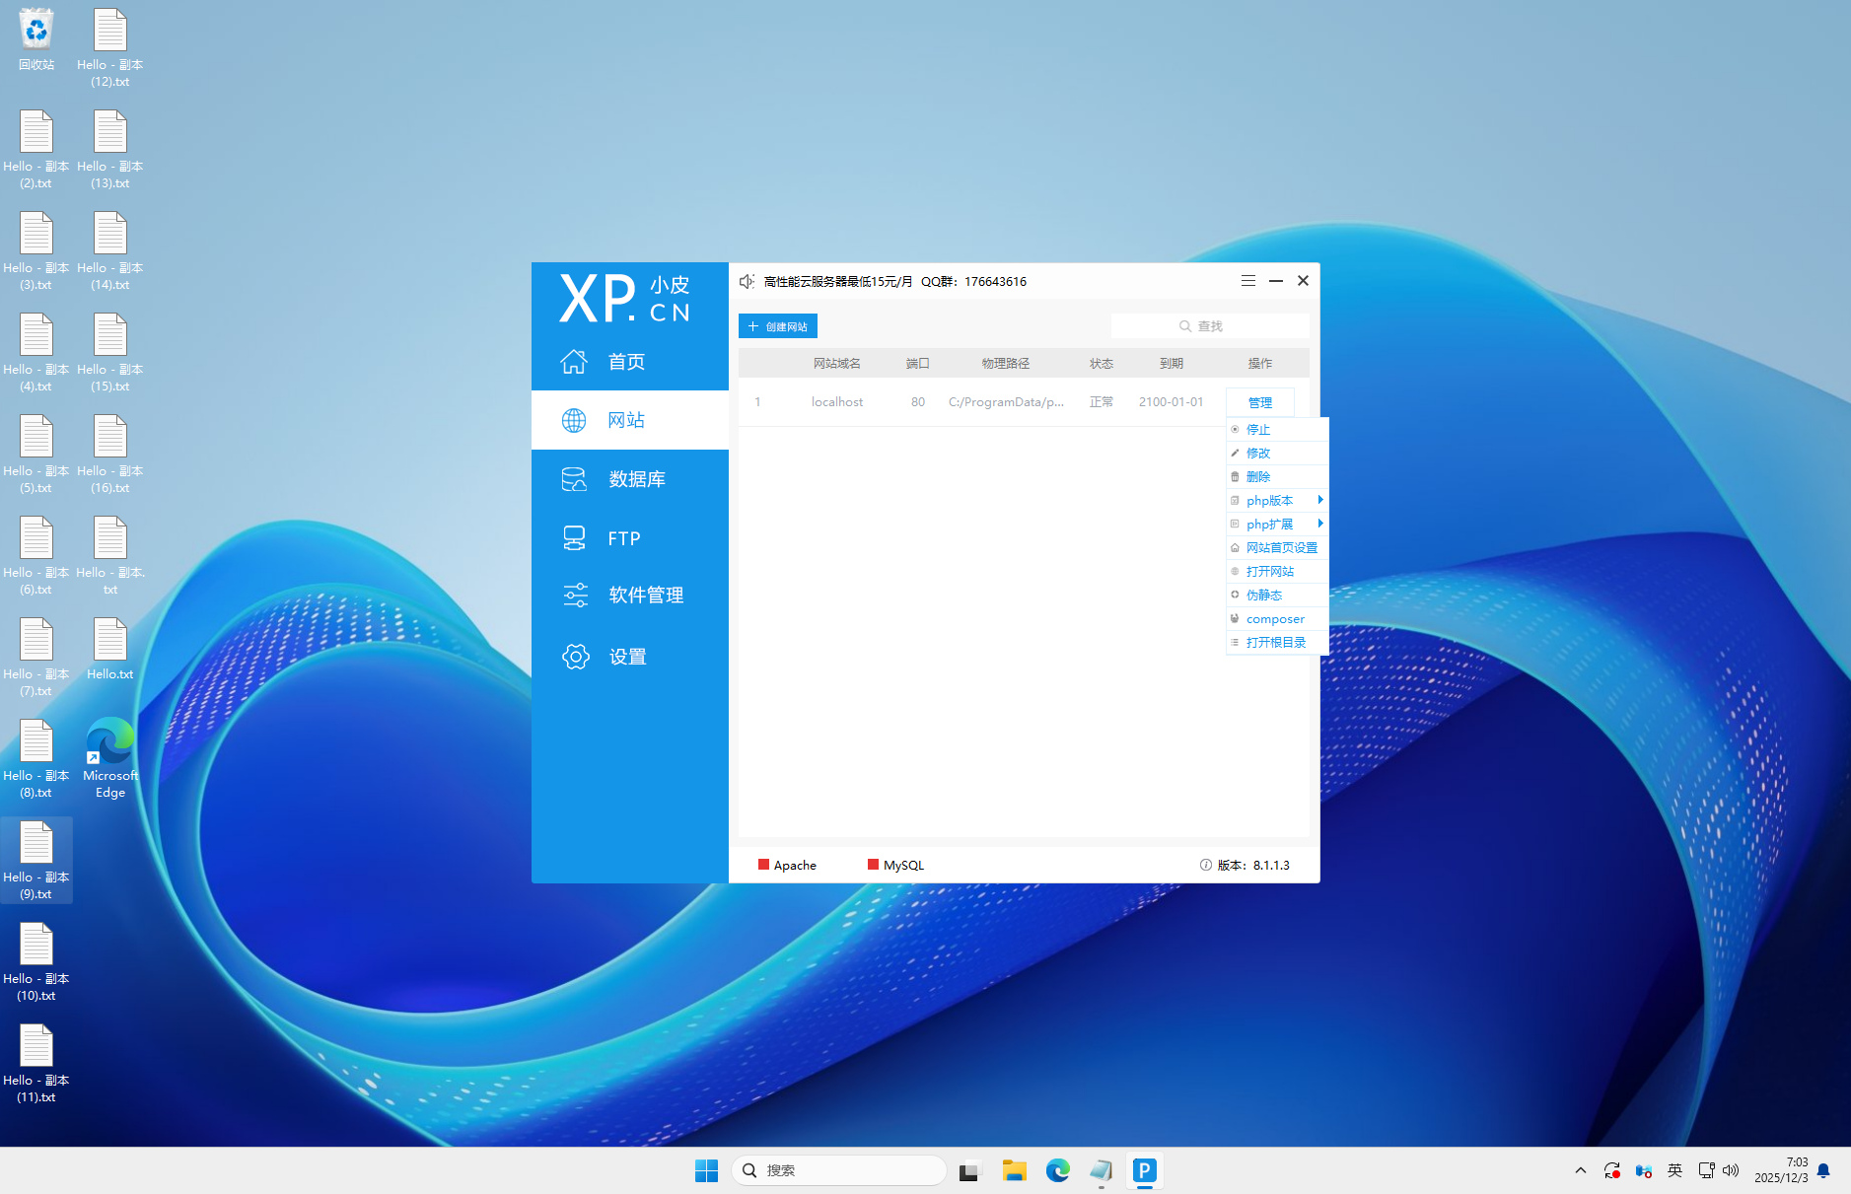Viewport: 1851px width, 1194px height.
Task: Click the version info icon
Action: (x=1205, y=865)
